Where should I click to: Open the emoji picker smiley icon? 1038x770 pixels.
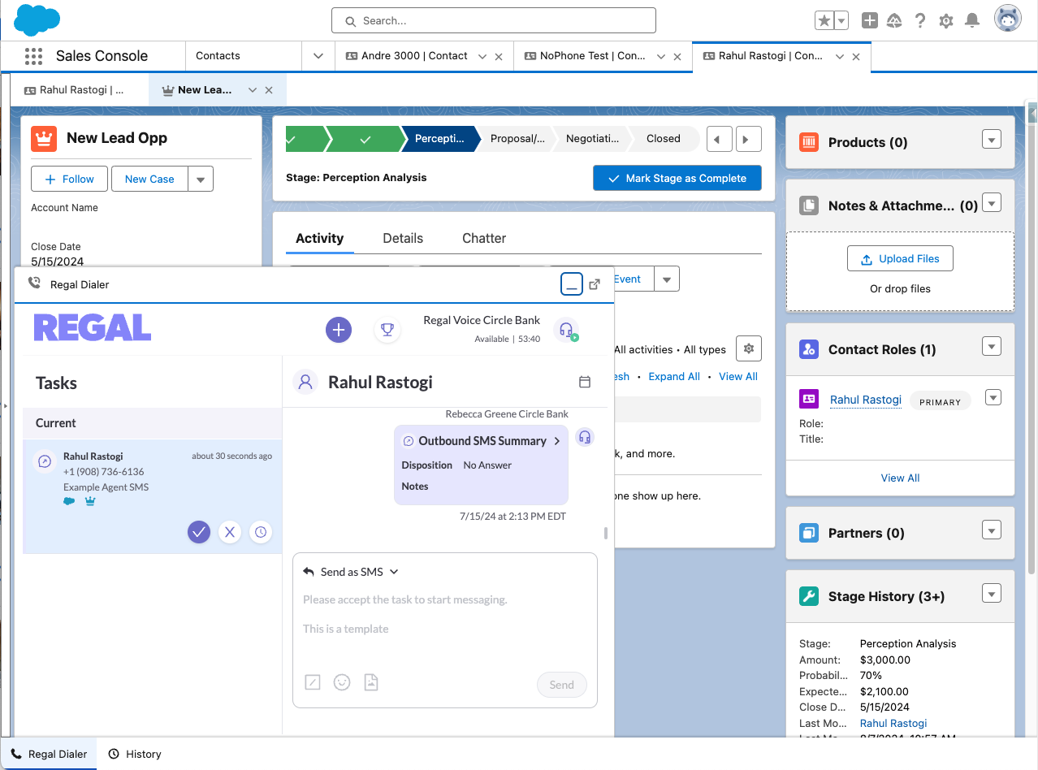tap(342, 682)
